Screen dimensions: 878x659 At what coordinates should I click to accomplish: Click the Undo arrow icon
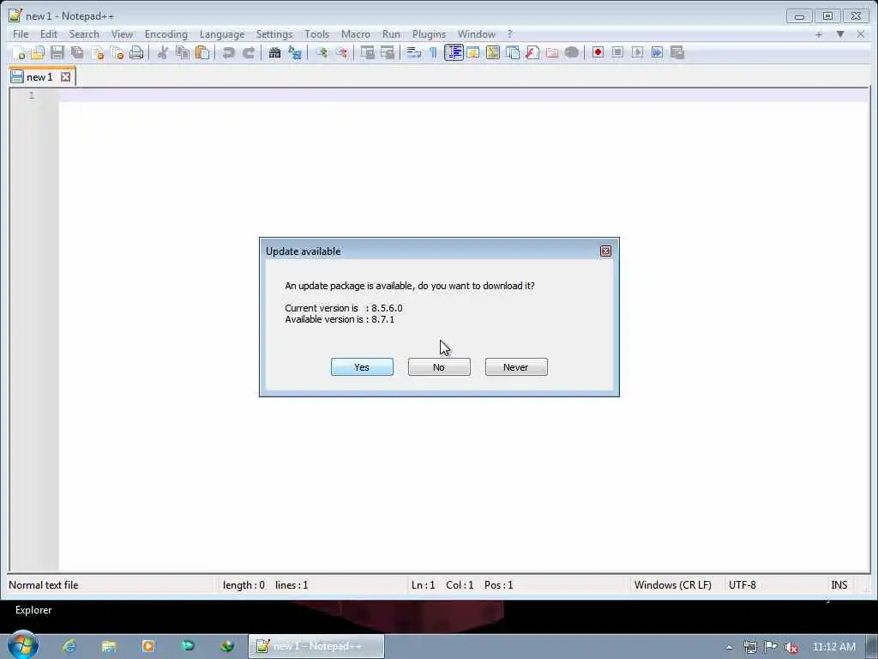[228, 52]
